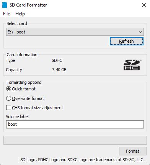
Task: Click the SDHC type value text
Action: (x=57, y=60)
